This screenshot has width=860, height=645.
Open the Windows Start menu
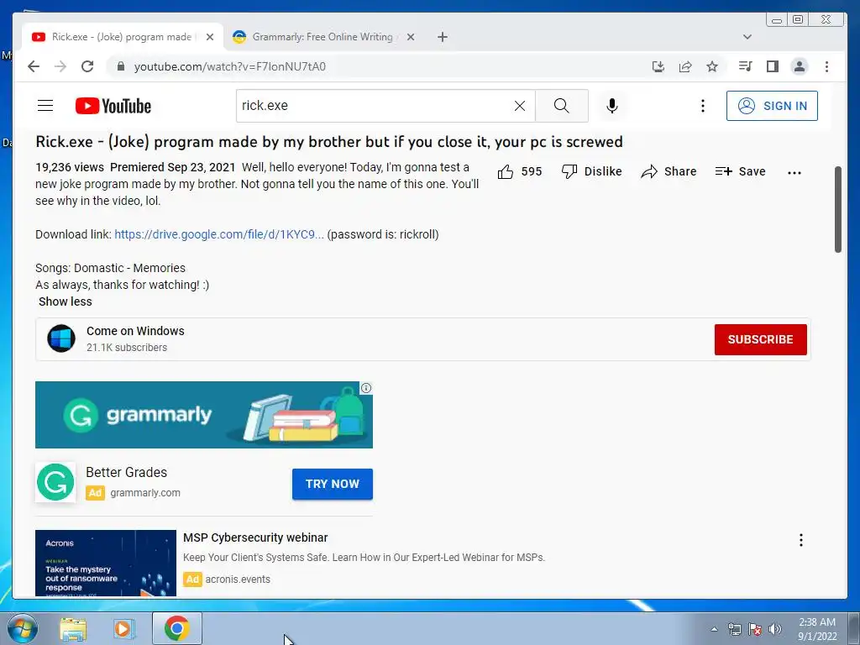(x=22, y=628)
